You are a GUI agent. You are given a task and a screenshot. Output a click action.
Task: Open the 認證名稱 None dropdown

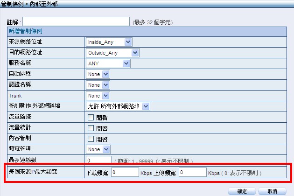click(x=98, y=85)
